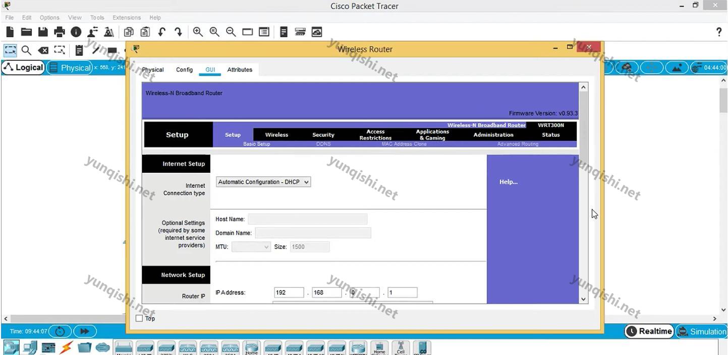Open the Extensions menu
Image resolution: width=728 pixels, height=355 pixels.
[127, 17]
